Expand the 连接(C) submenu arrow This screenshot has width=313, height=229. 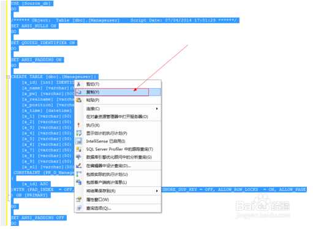157,108
